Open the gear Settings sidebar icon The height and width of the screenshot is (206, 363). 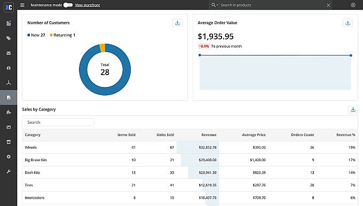[9, 157]
